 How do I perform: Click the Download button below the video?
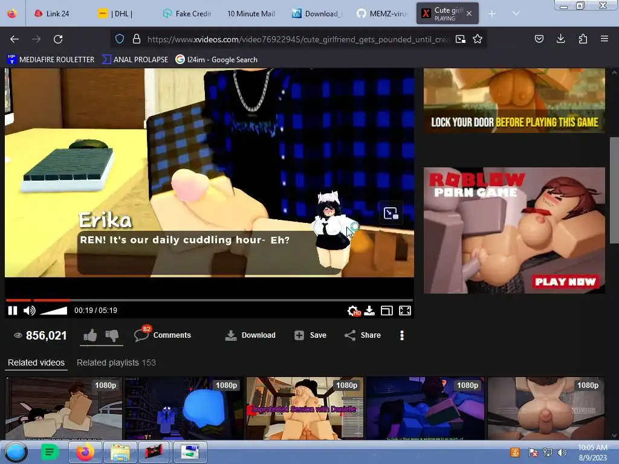[x=250, y=335]
